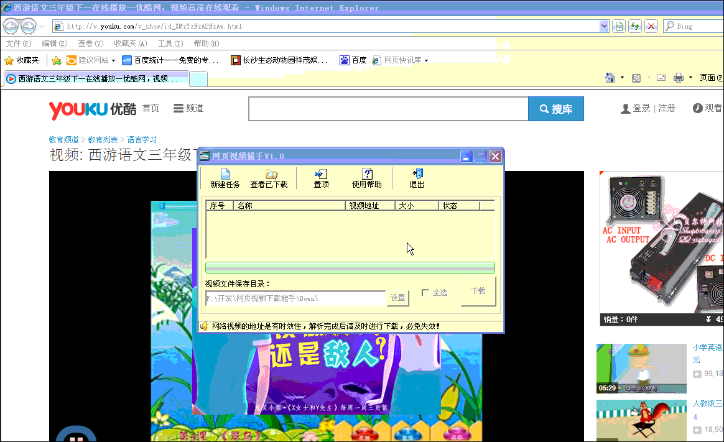Click the 序号 column header
Image resolution: width=724 pixels, height=442 pixels.
click(x=220, y=205)
